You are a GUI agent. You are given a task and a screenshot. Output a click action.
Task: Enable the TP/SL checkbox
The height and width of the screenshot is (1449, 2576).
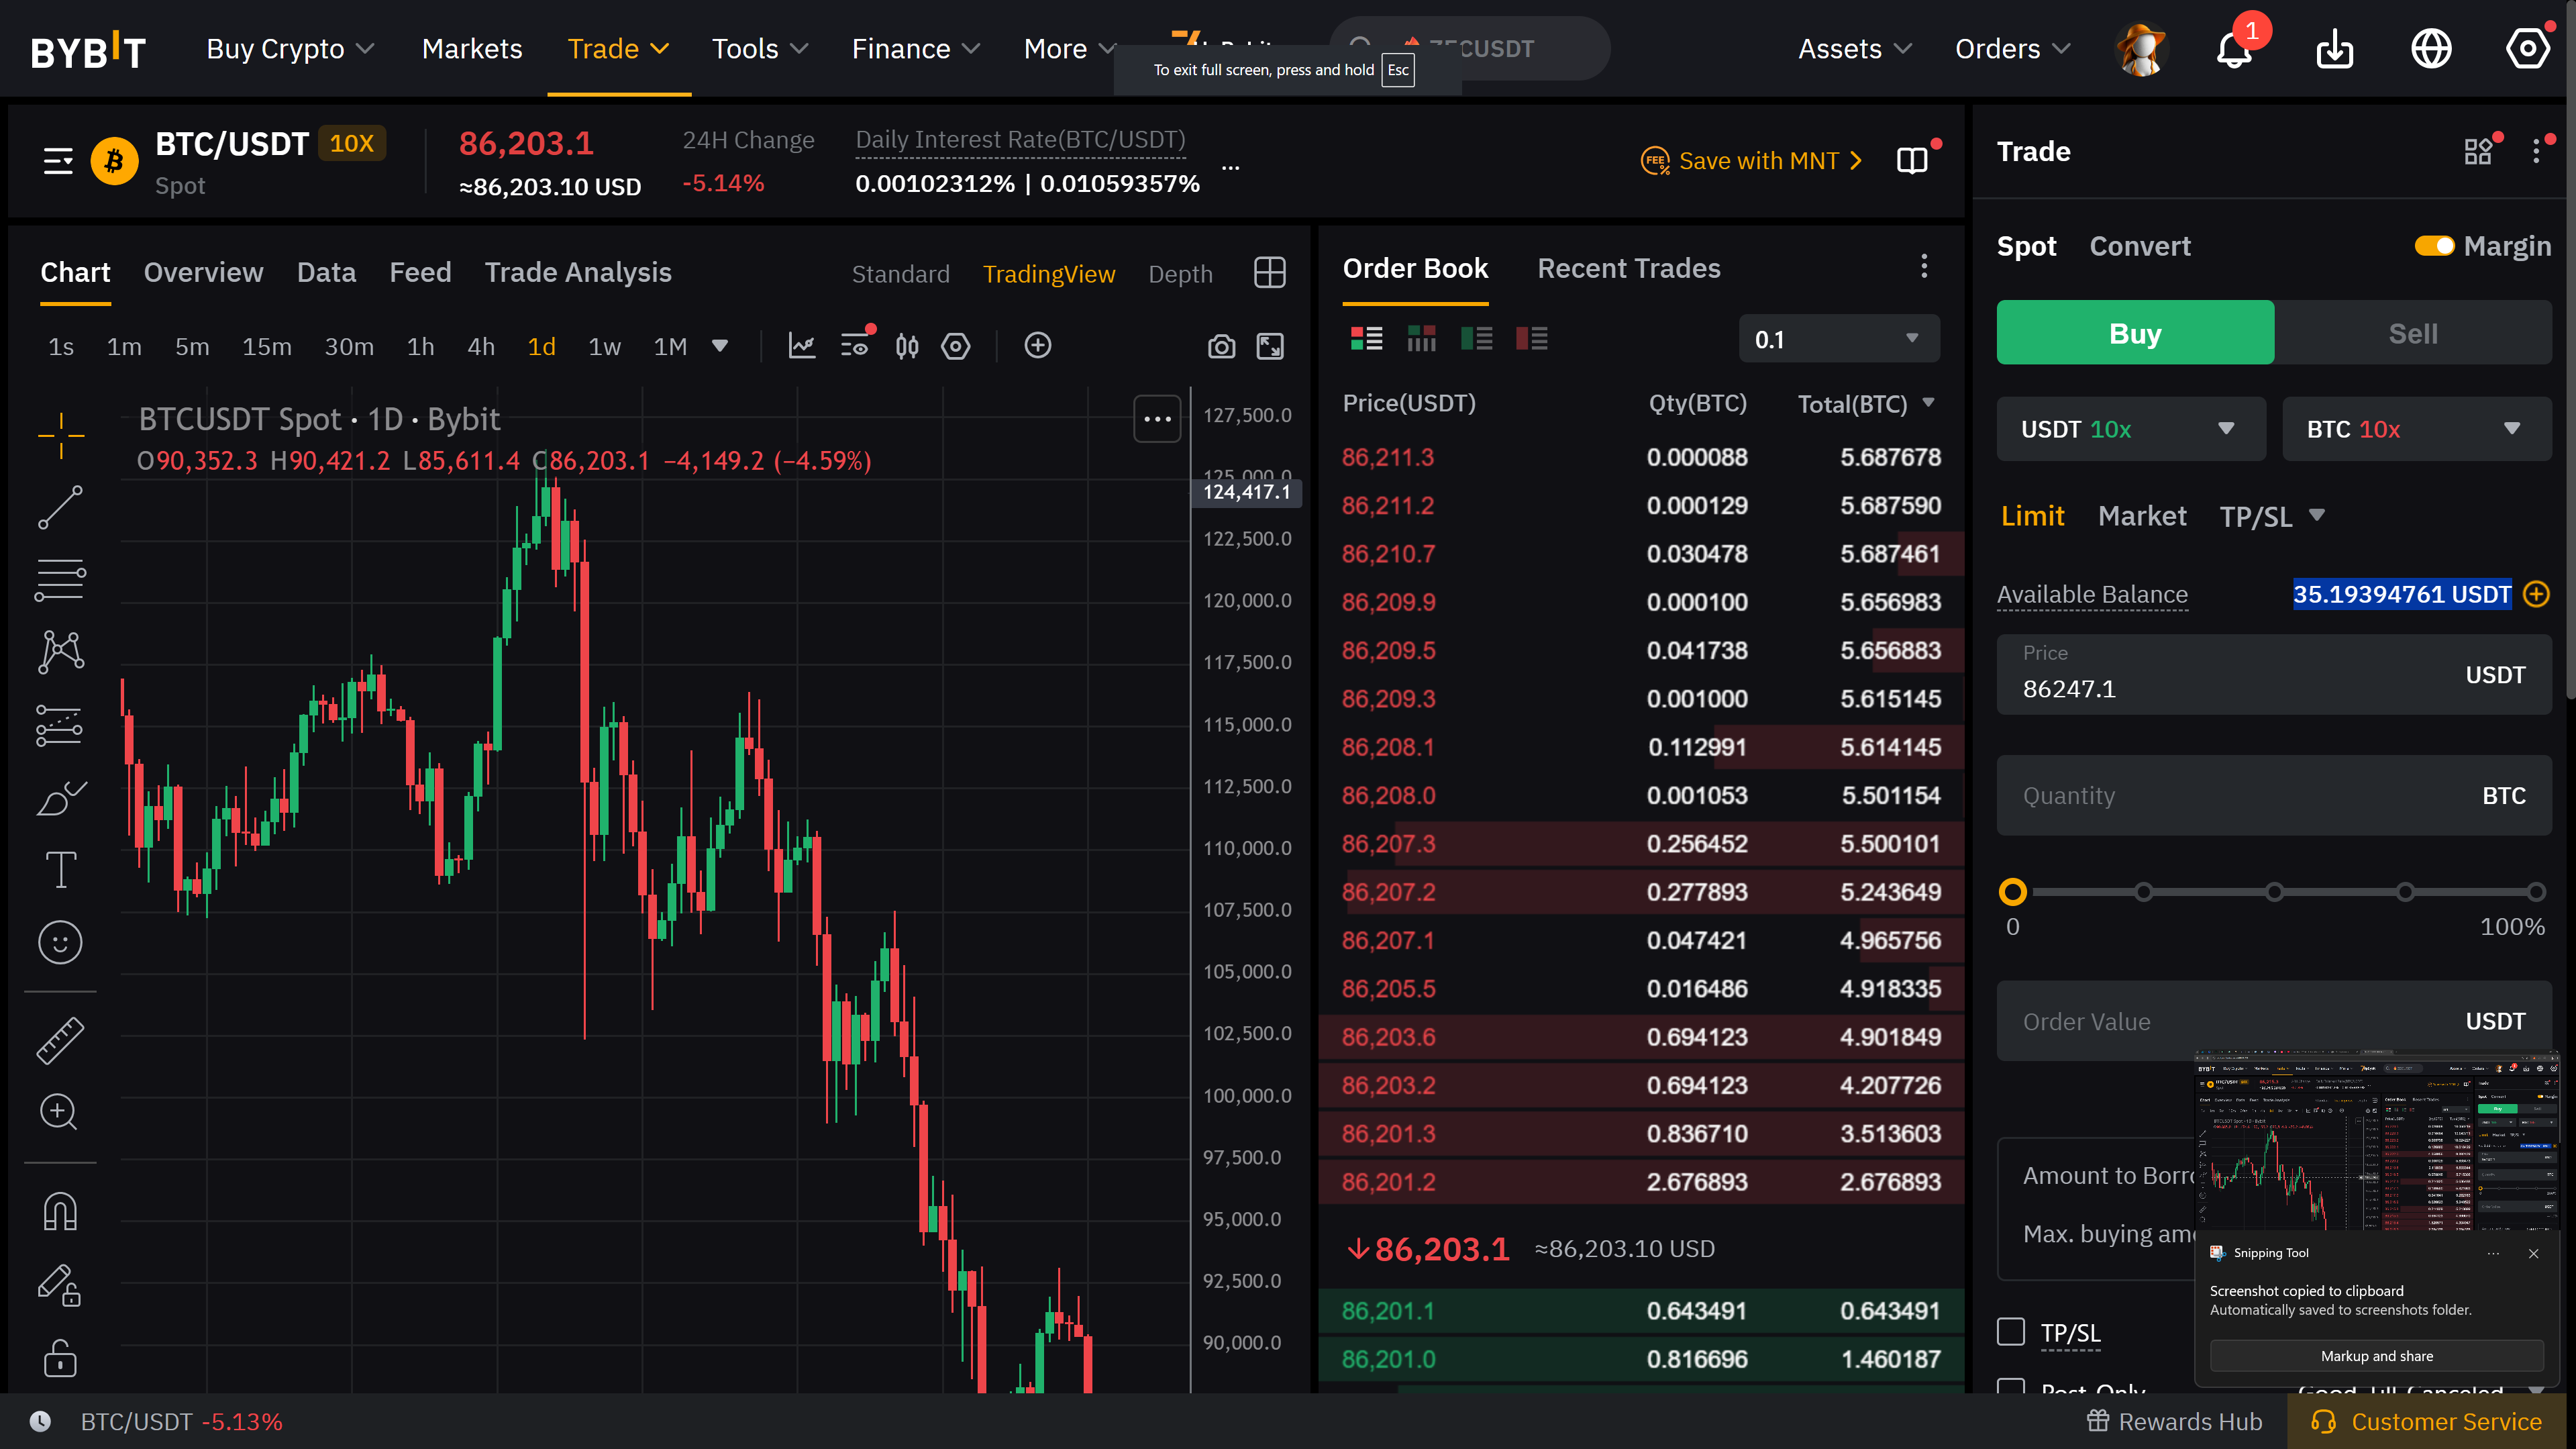click(x=2011, y=1332)
